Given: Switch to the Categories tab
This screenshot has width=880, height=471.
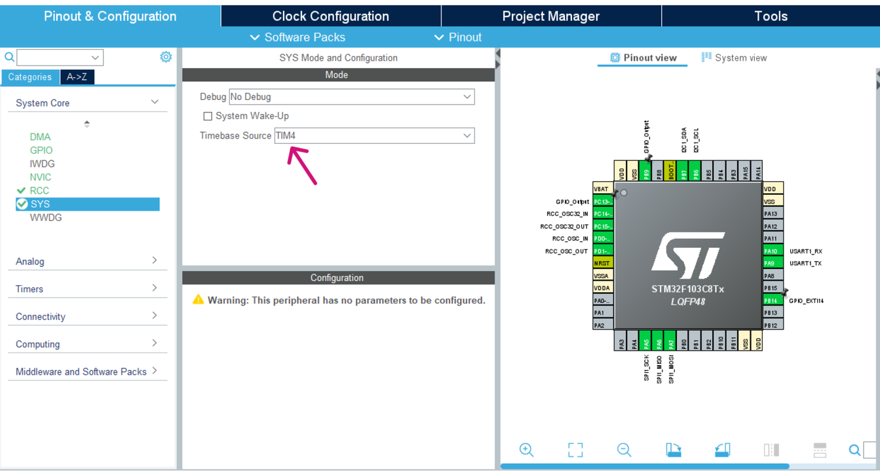Looking at the screenshot, I should point(30,77).
